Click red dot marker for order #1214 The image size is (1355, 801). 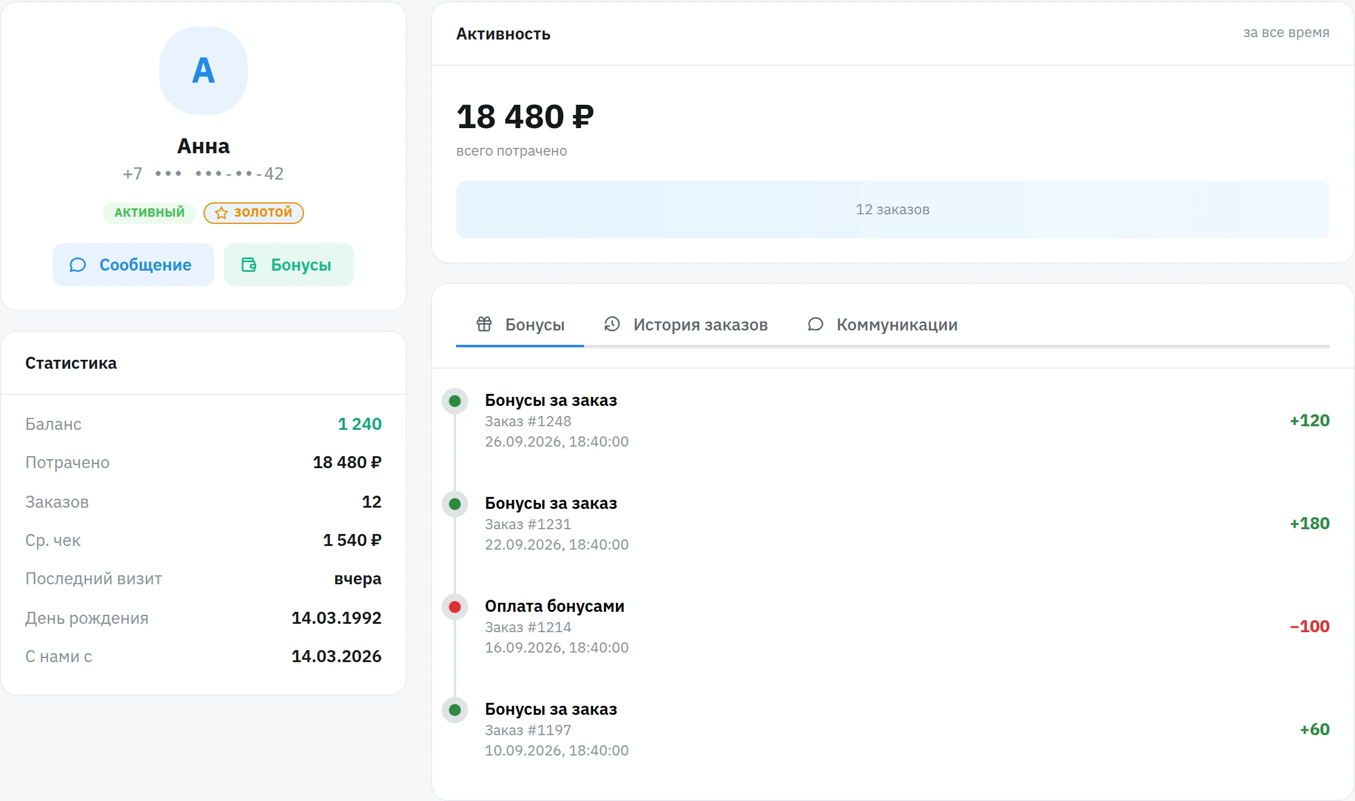click(x=455, y=607)
